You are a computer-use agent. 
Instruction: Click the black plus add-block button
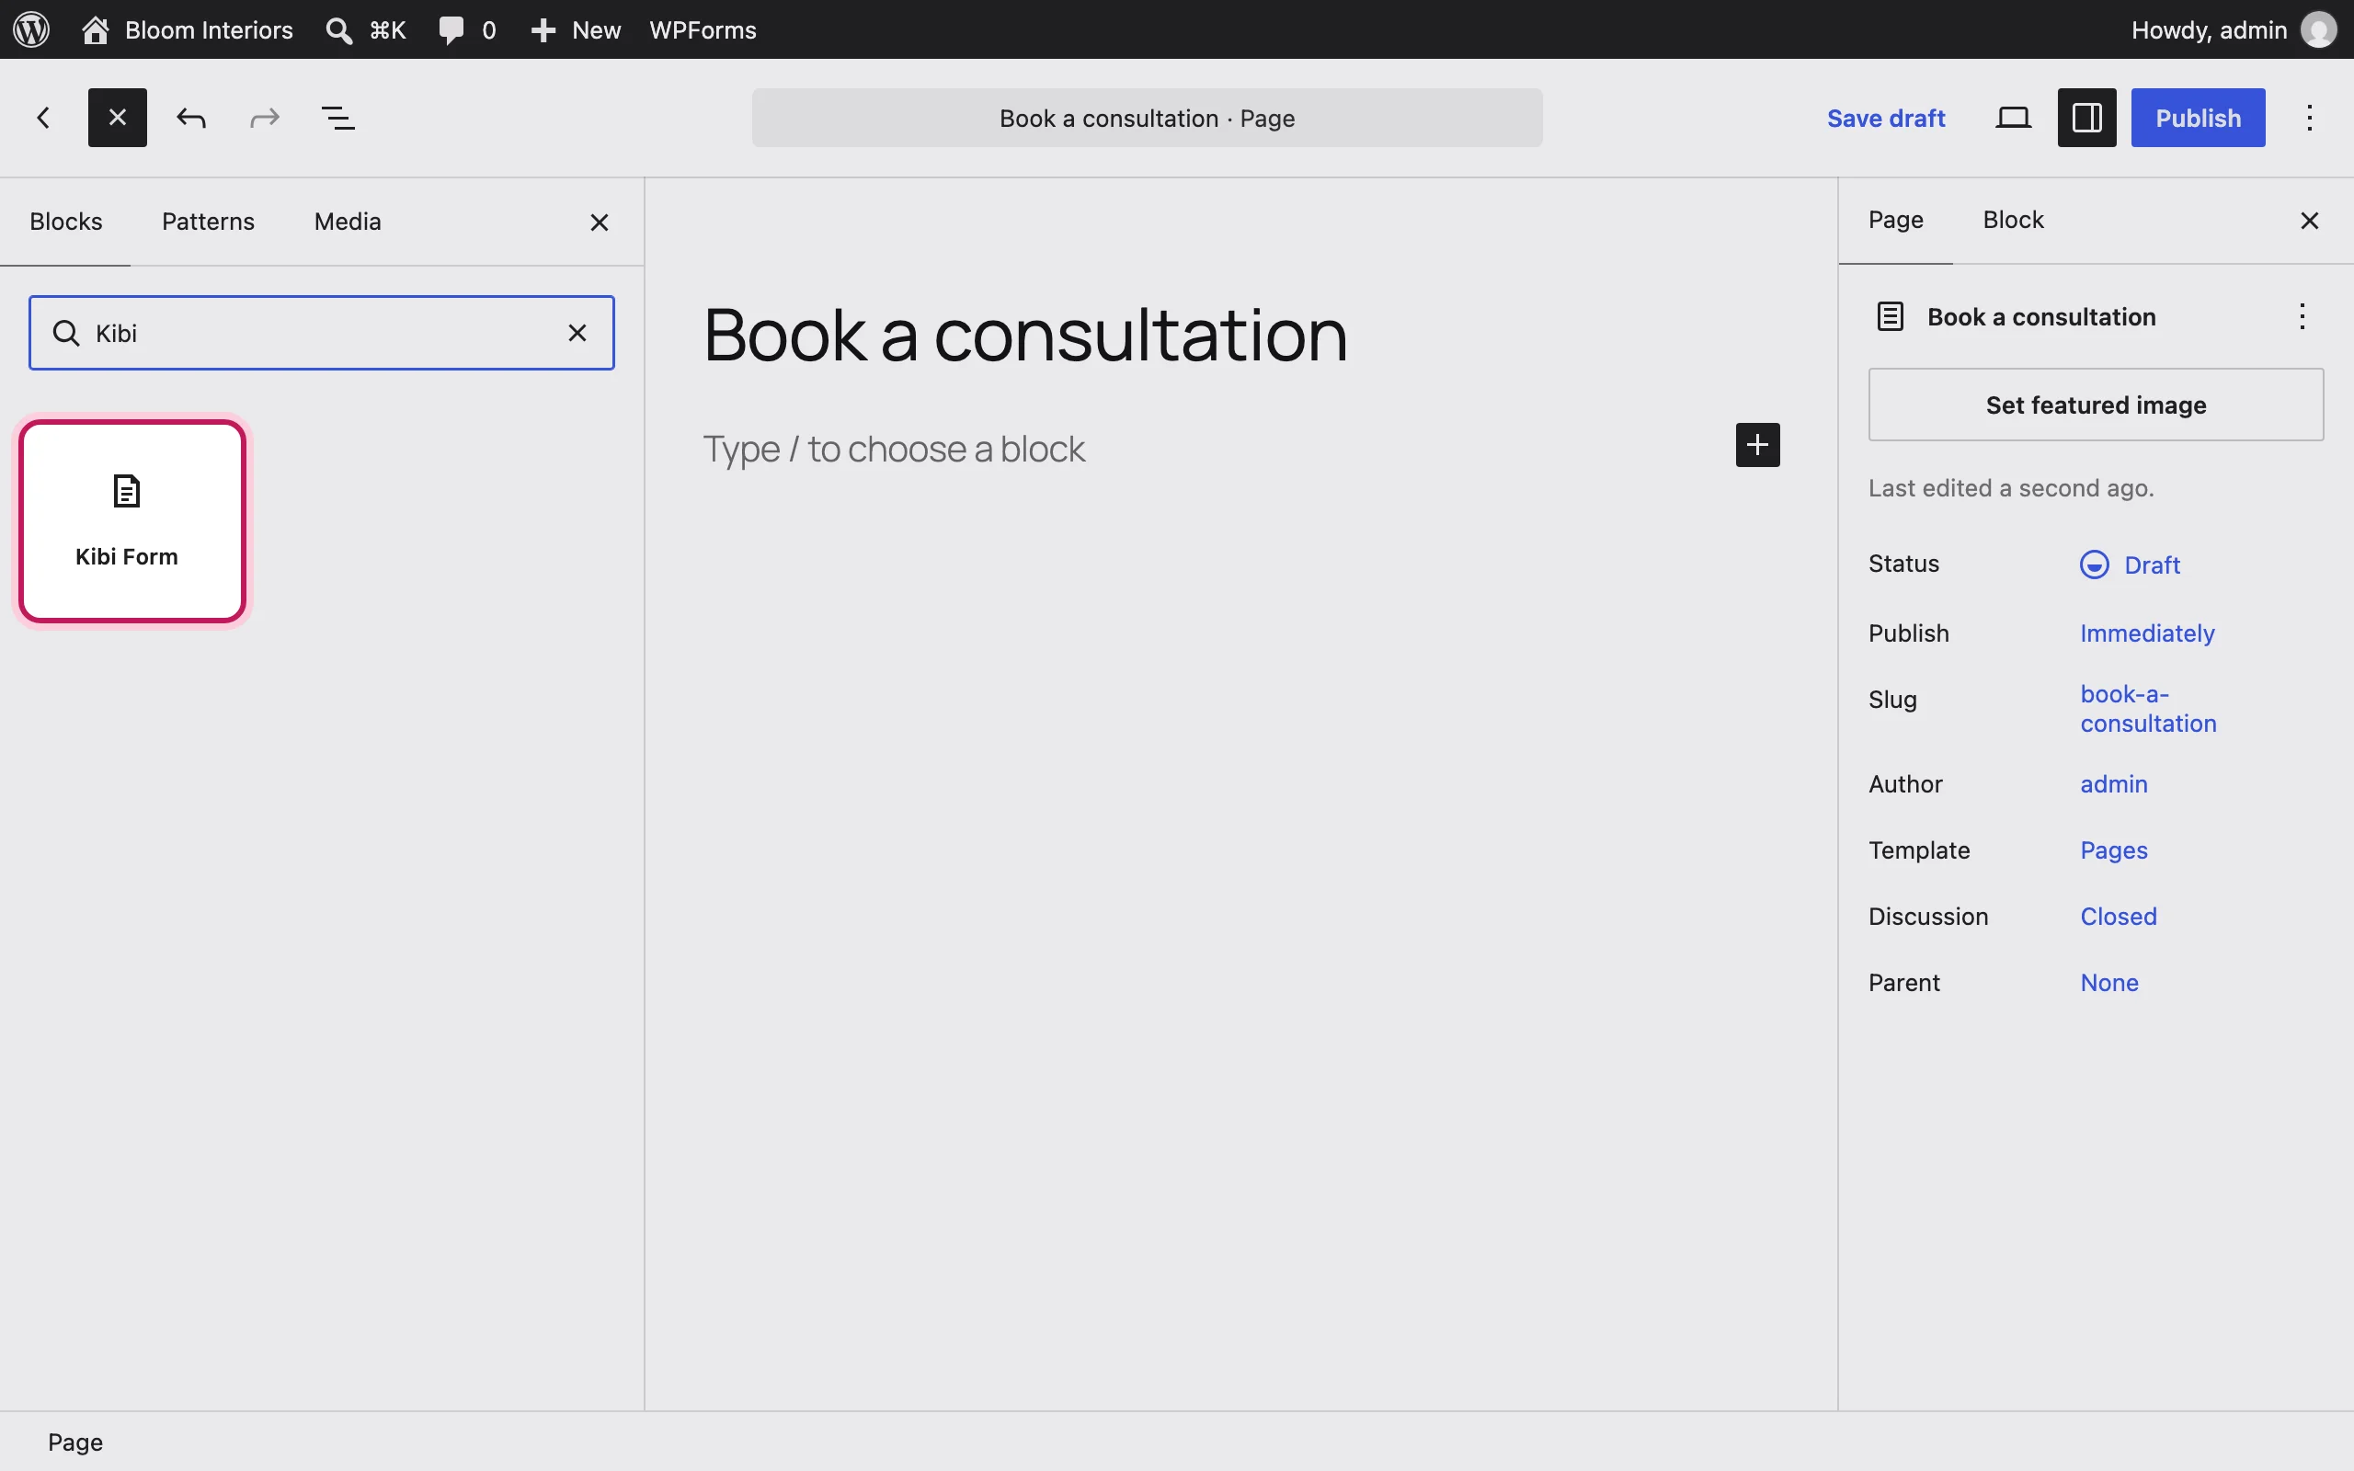click(1756, 445)
